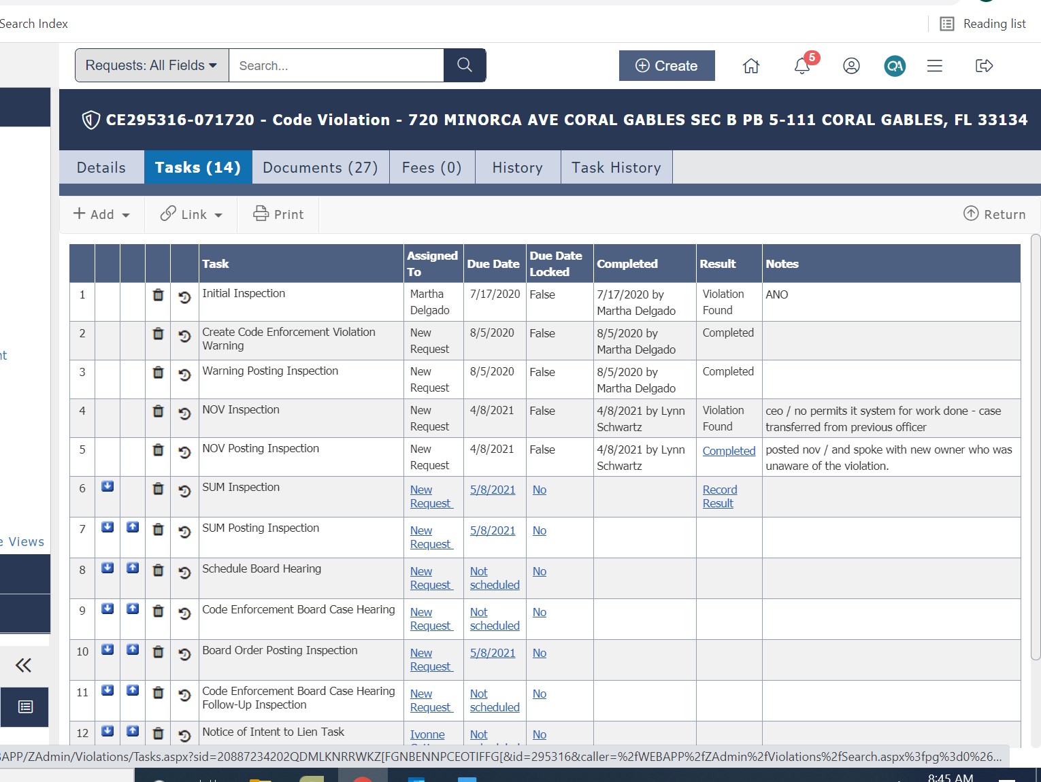This screenshot has height=782, width=1041.
Task: Open the Task History tab
Action: point(616,167)
